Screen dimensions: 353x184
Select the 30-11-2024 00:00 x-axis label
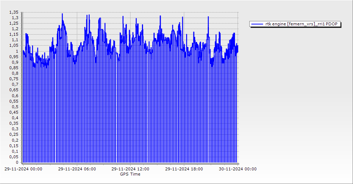pos(238,169)
